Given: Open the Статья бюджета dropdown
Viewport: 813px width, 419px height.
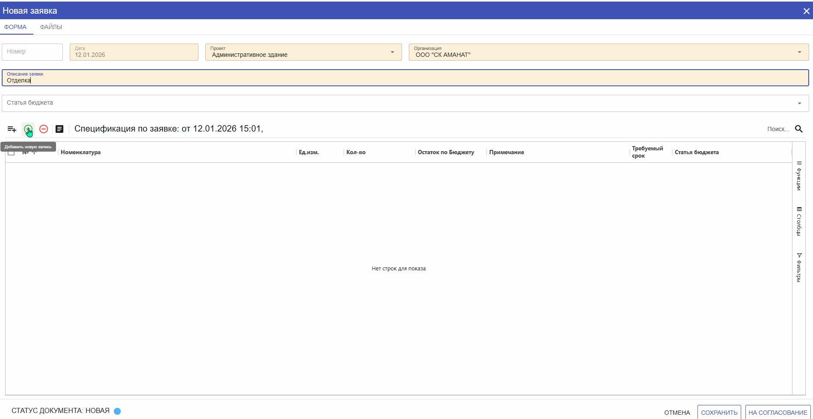Looking at the screenshot, I should coord(799,103).
